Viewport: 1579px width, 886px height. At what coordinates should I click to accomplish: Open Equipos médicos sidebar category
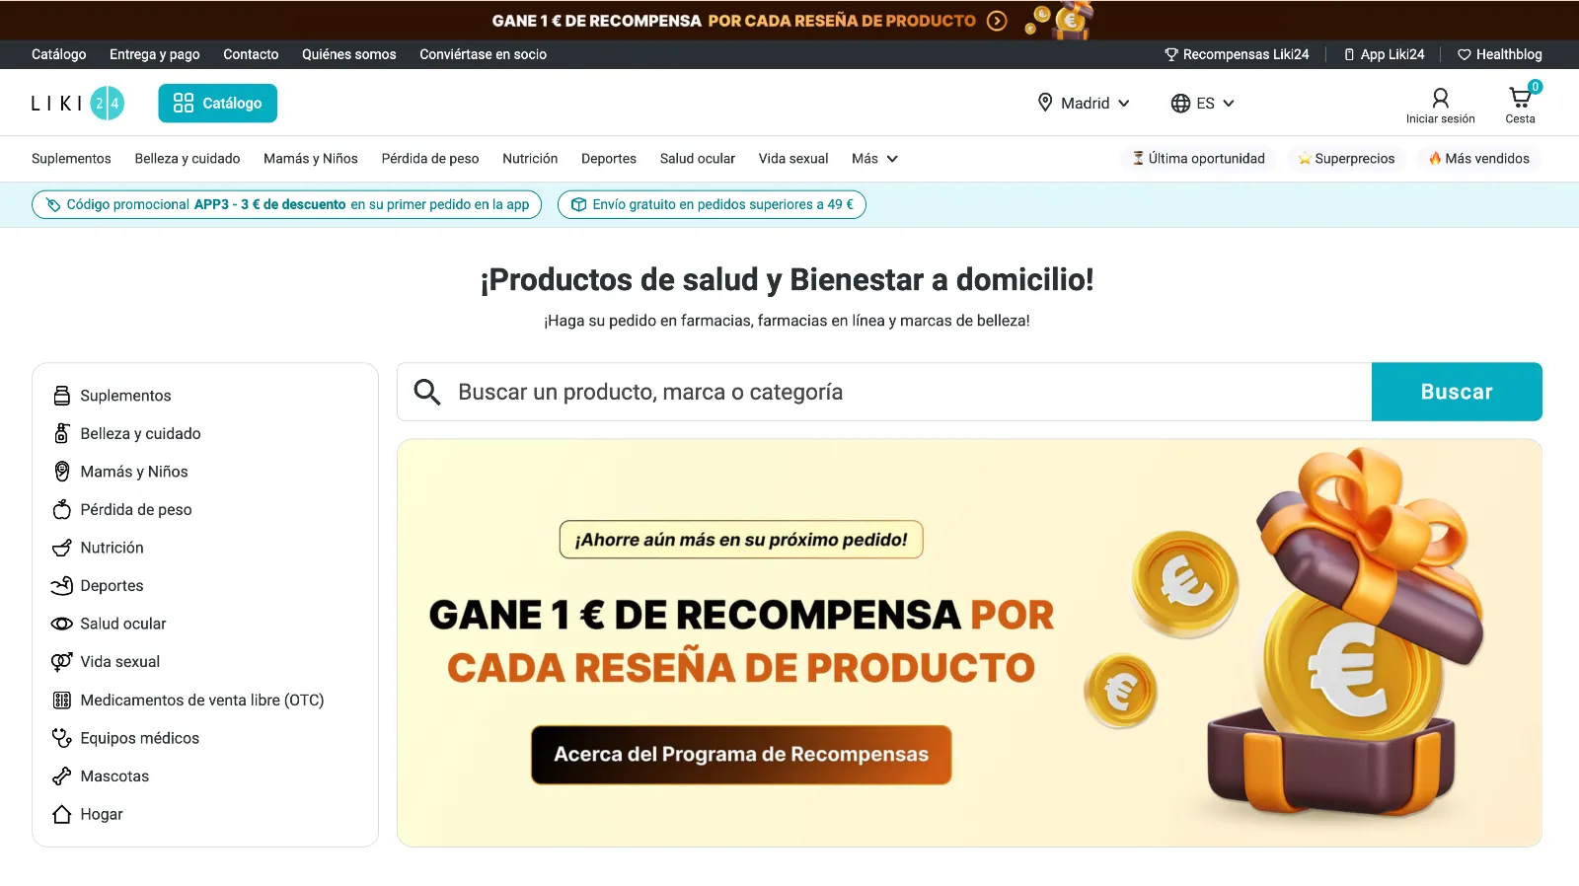139,738
